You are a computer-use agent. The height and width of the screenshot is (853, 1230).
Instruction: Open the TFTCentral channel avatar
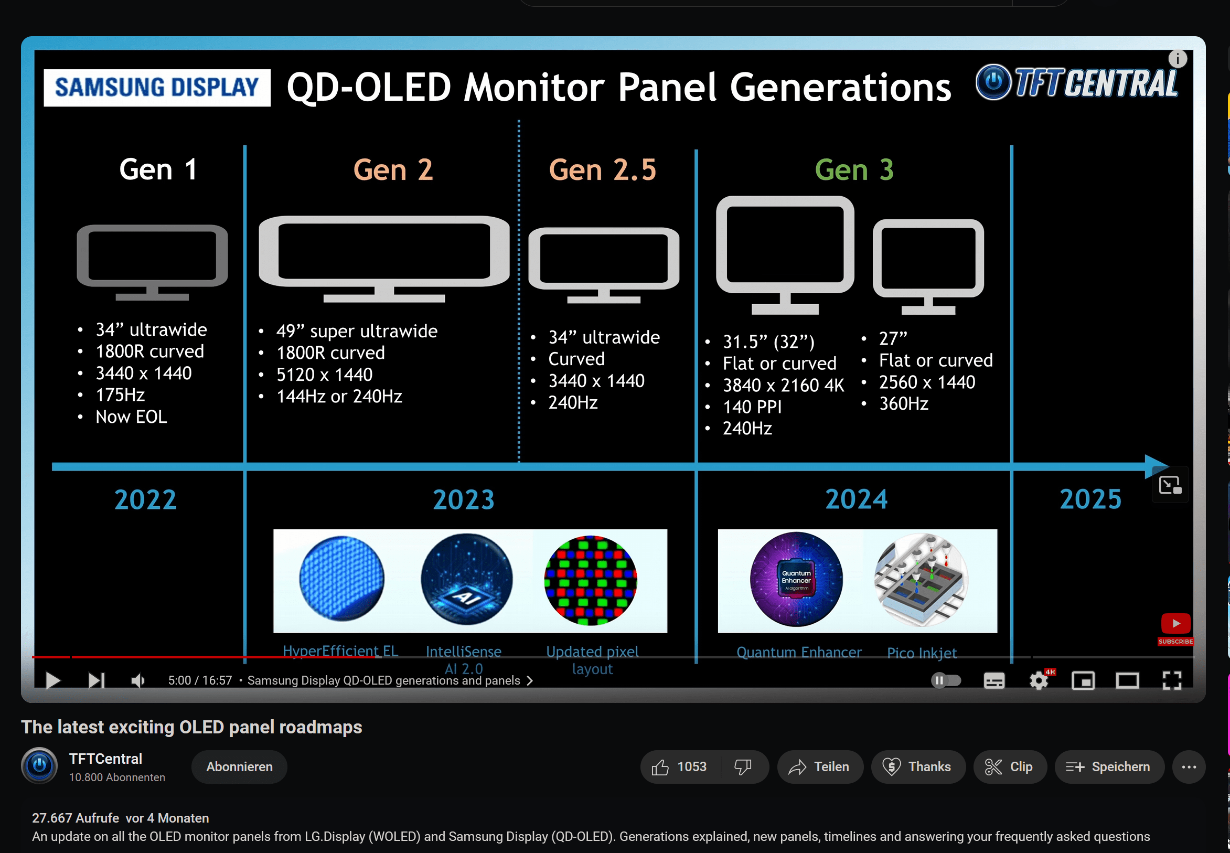click(x=39, y=765)
